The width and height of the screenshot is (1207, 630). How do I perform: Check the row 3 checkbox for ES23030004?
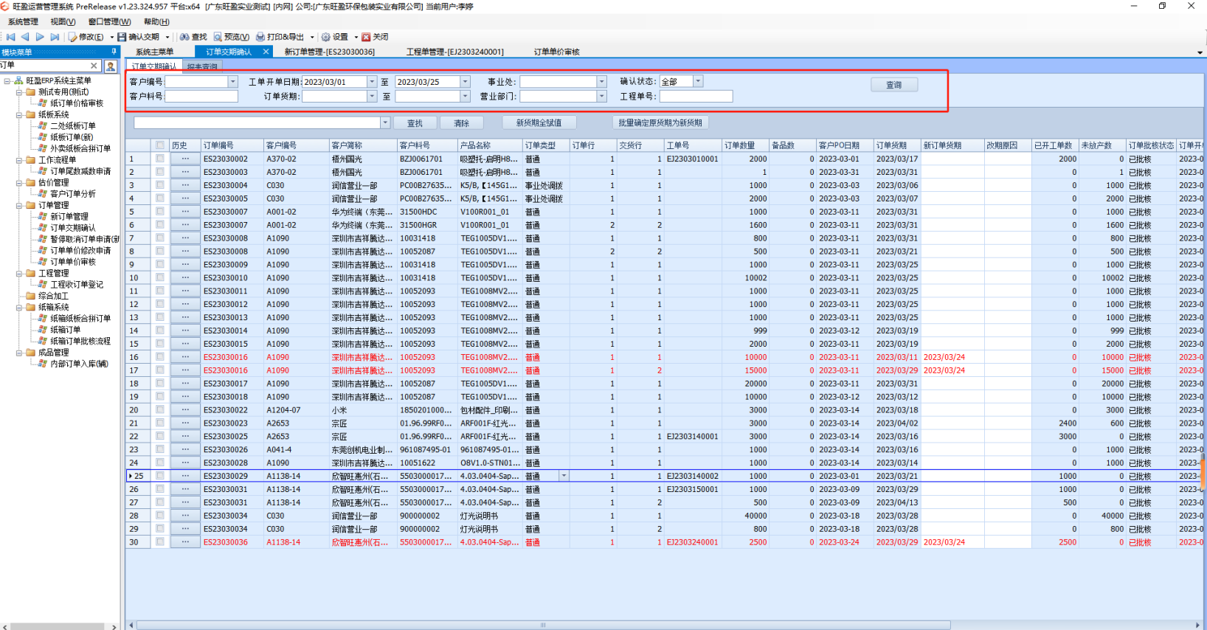[160, 185]
